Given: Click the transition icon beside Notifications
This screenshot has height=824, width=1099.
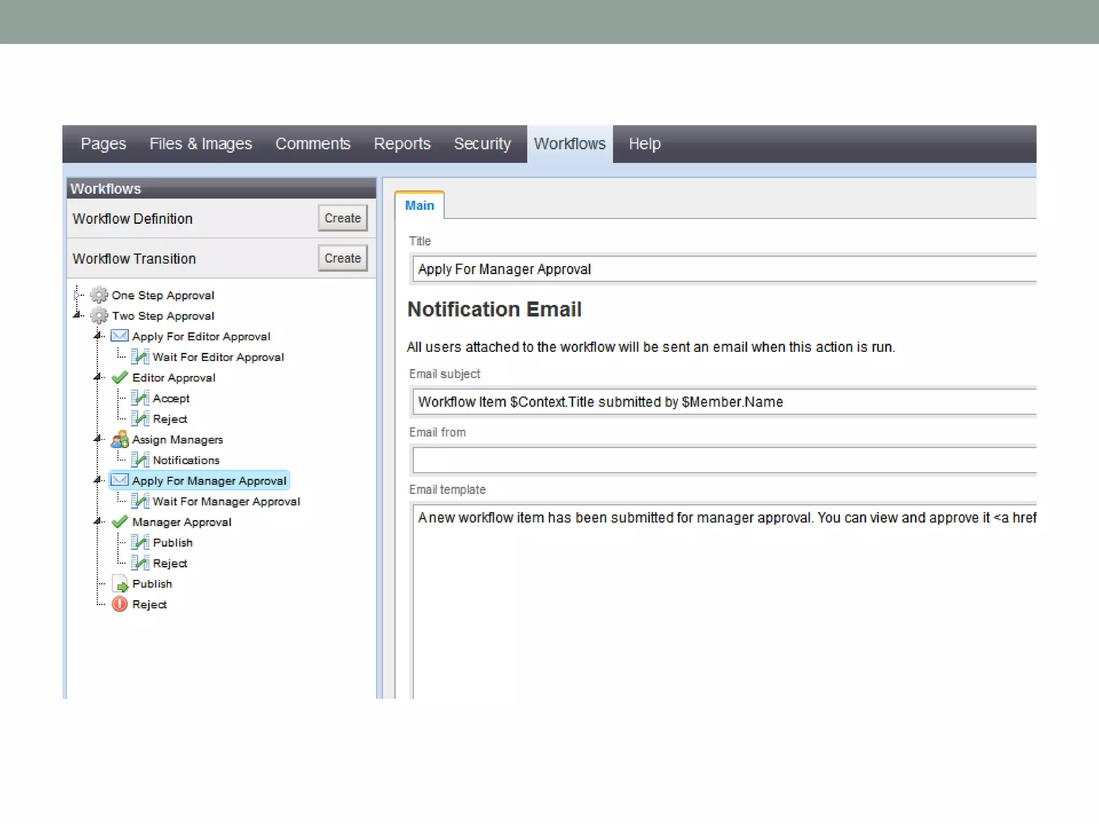Looking at the screenshot, I should tap(140, 460).
